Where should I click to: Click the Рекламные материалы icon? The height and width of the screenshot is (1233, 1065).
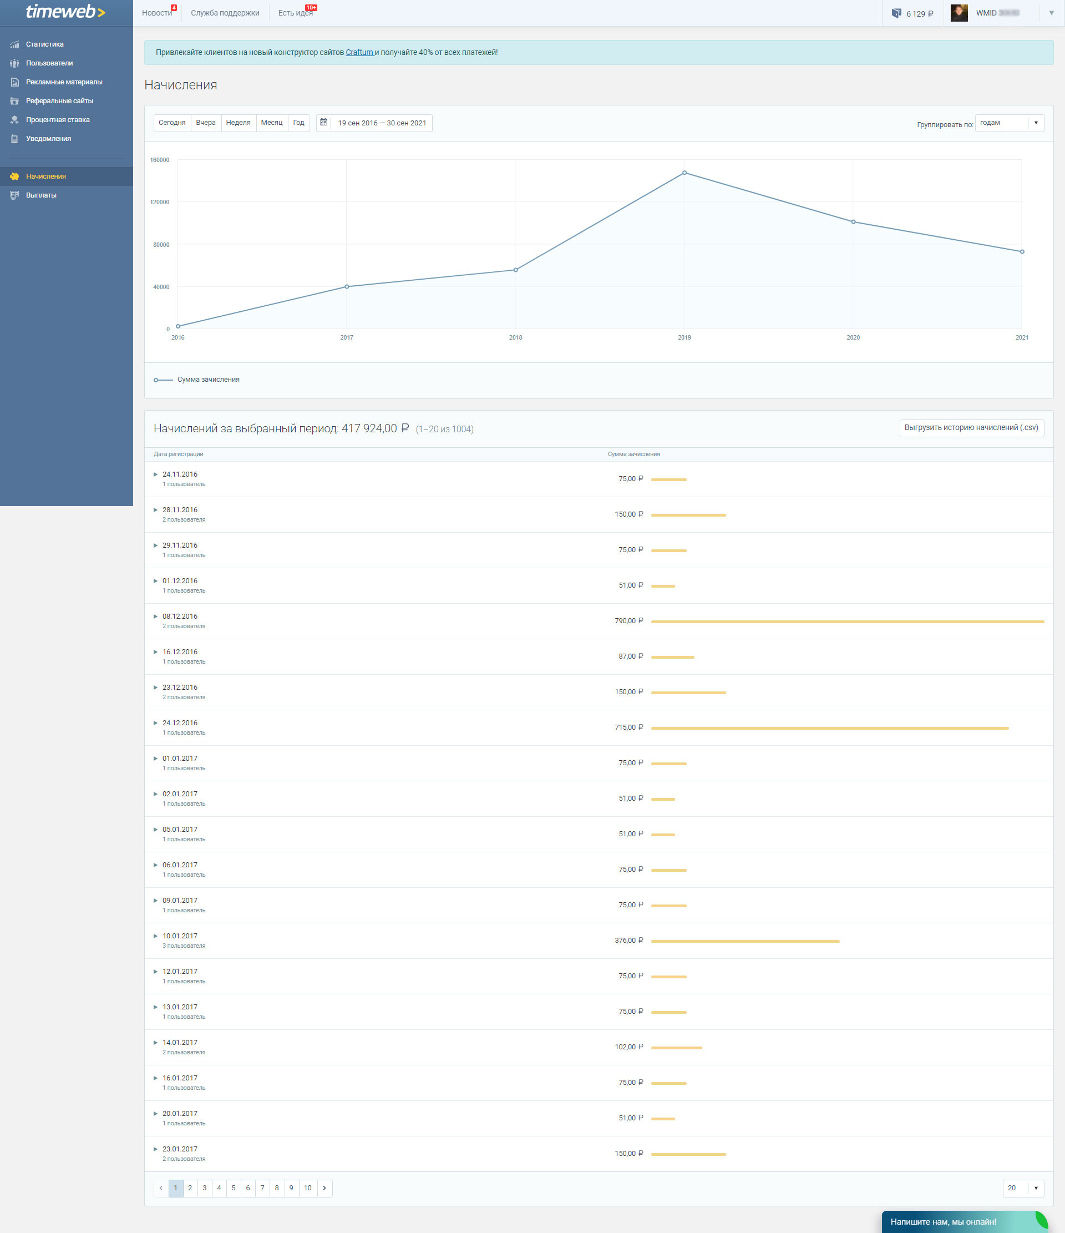pyautogui.click(x=14, y=82)
